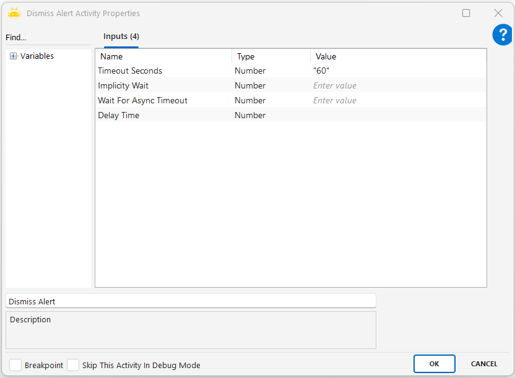Viewport: 515px width, 378px height.
Task: Expand the Variables tree node
Action: [x=13, y=56]
